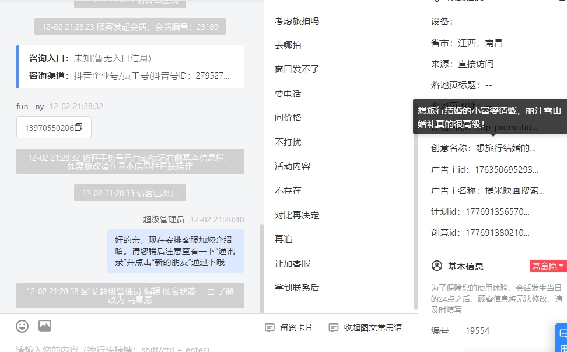Click the 顾客发起会话 session notice
The width and height of the screenshot is (567, 352).
[x=130, y=27]
